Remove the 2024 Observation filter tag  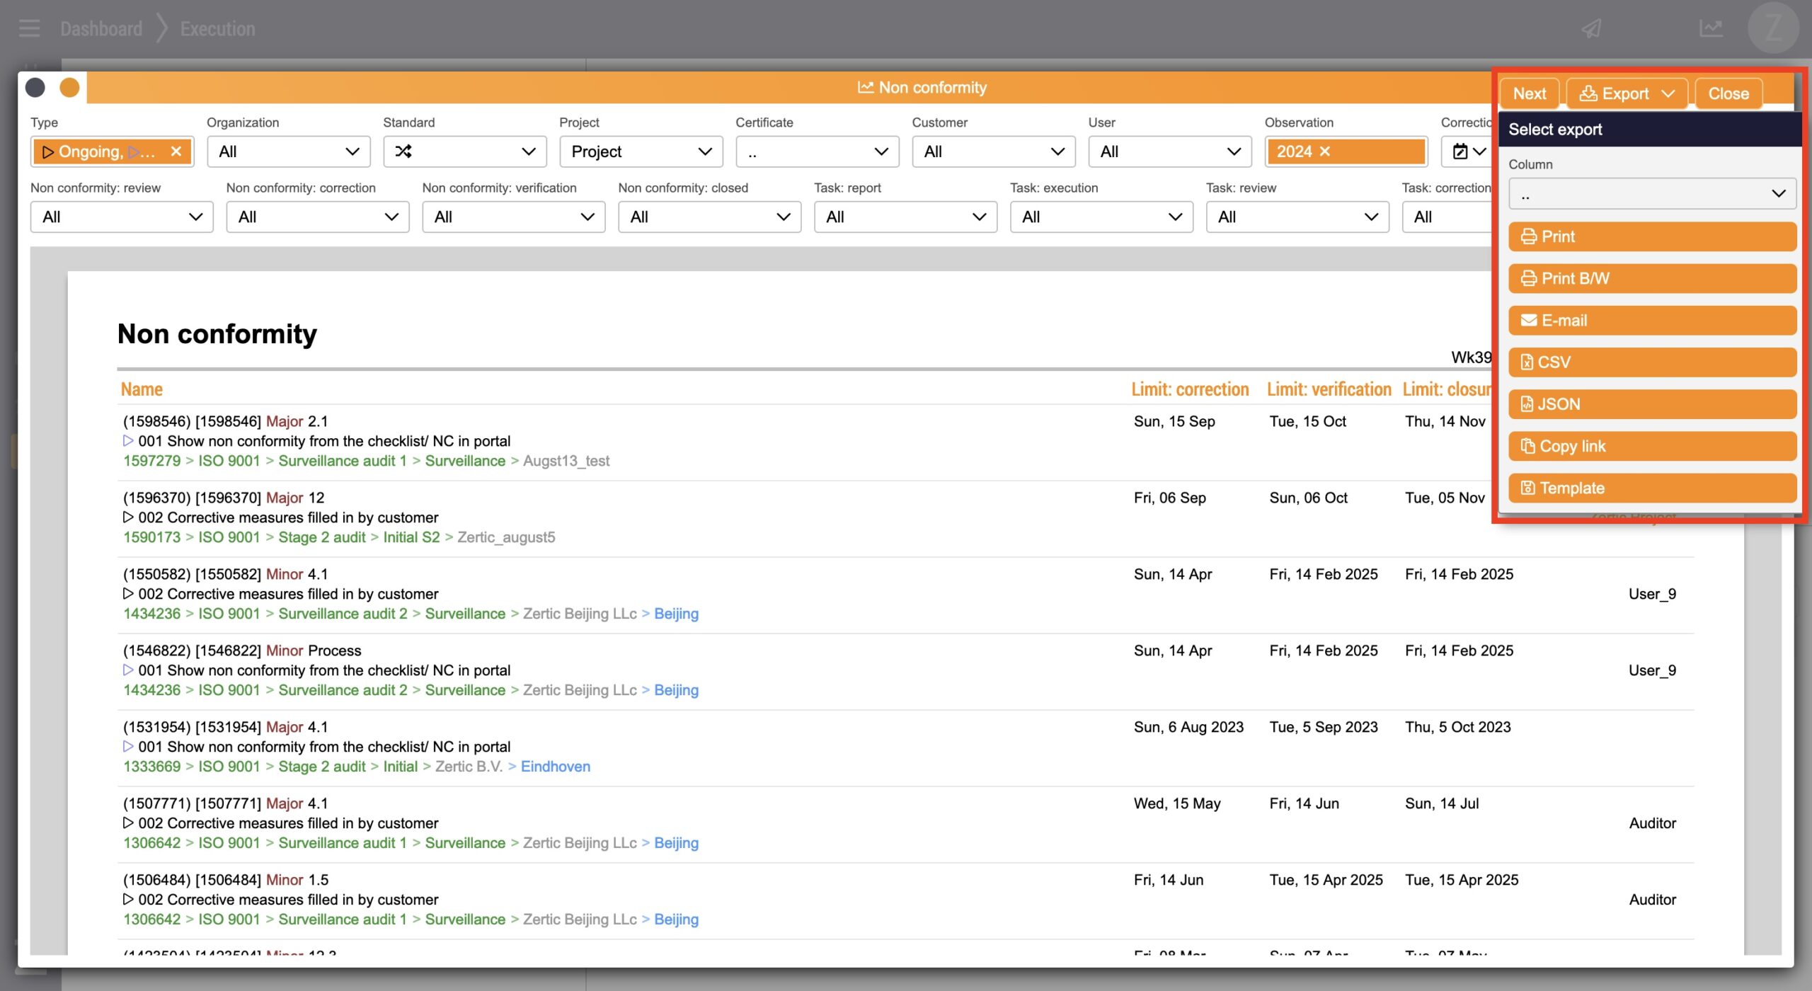click(x=1325, y=151)
